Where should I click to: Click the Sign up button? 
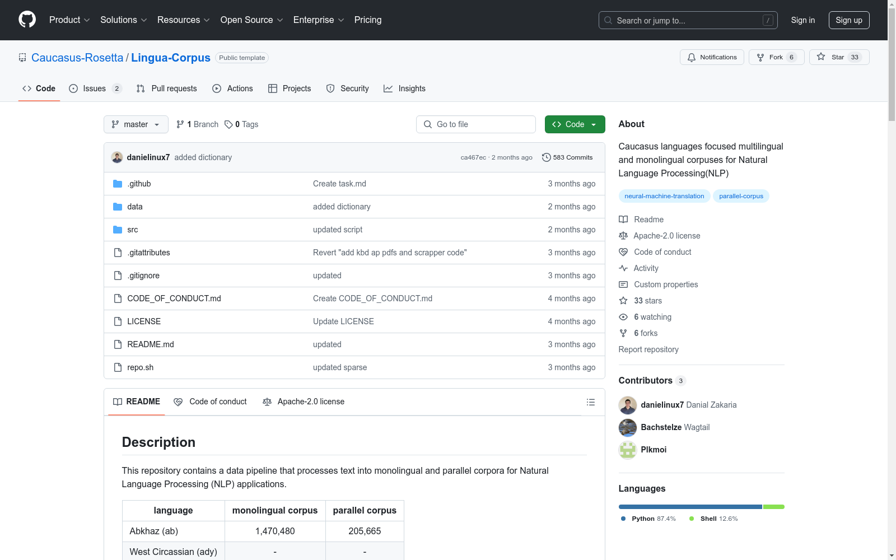coord(849,20)
